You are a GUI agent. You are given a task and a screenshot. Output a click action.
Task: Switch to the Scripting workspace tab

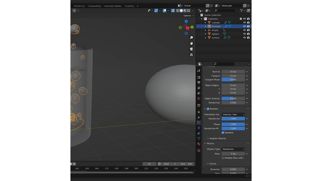click(x=129, y=6)
